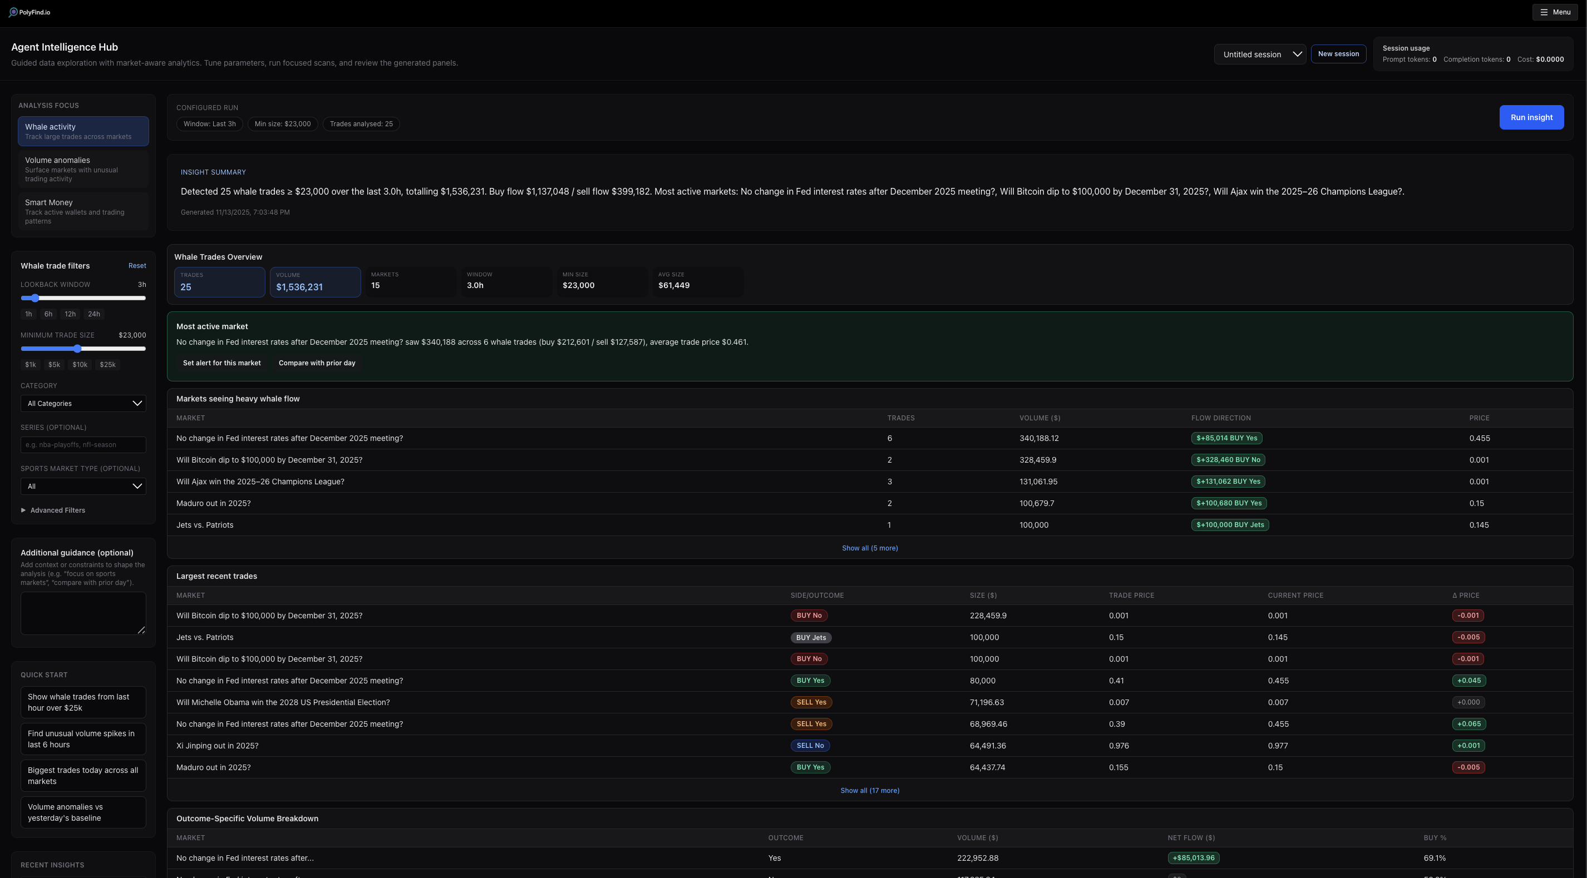Click the additional guidance text area
This screenshot has height=878, width=1587.
(x=83, y=613)
